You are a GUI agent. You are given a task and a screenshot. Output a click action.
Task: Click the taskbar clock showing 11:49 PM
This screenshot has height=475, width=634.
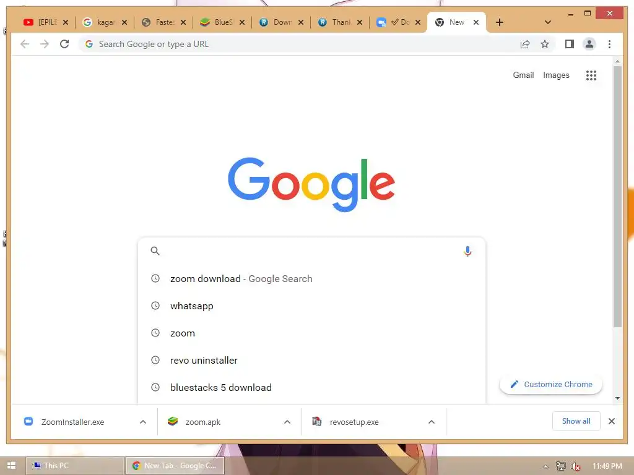point(607,466)
